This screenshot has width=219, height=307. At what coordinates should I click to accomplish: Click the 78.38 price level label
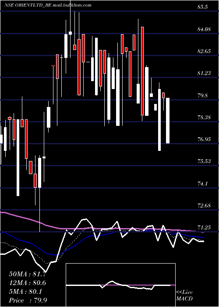(204, 117)
